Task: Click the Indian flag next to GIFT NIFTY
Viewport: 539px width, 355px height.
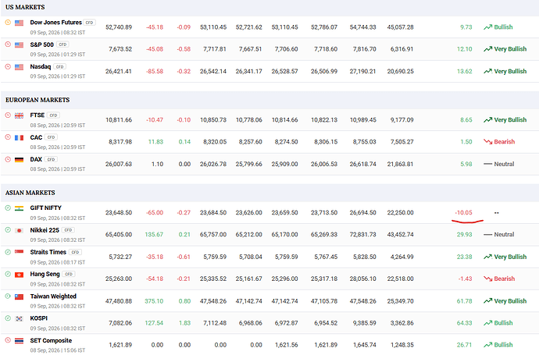Action: (x=19, y=208)
